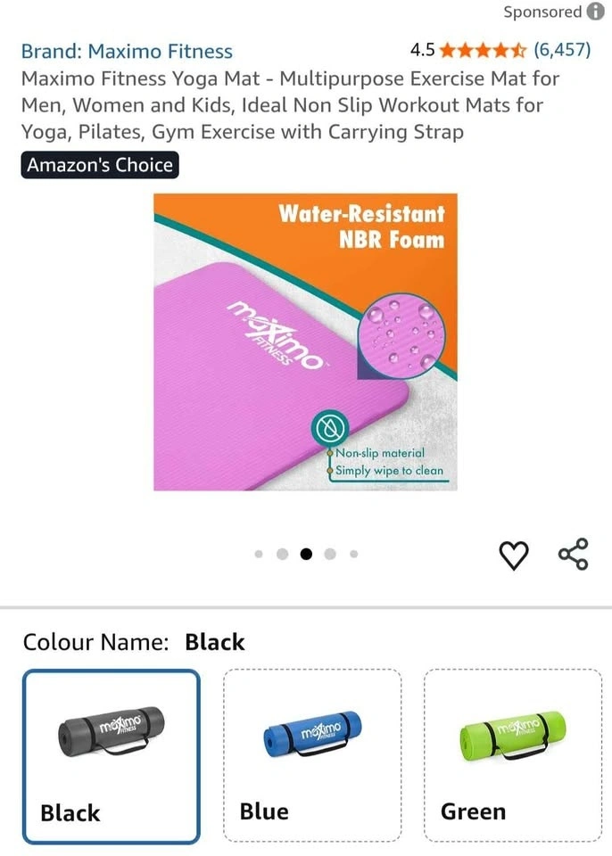Click the 4.5 rating number

(422, 50)
